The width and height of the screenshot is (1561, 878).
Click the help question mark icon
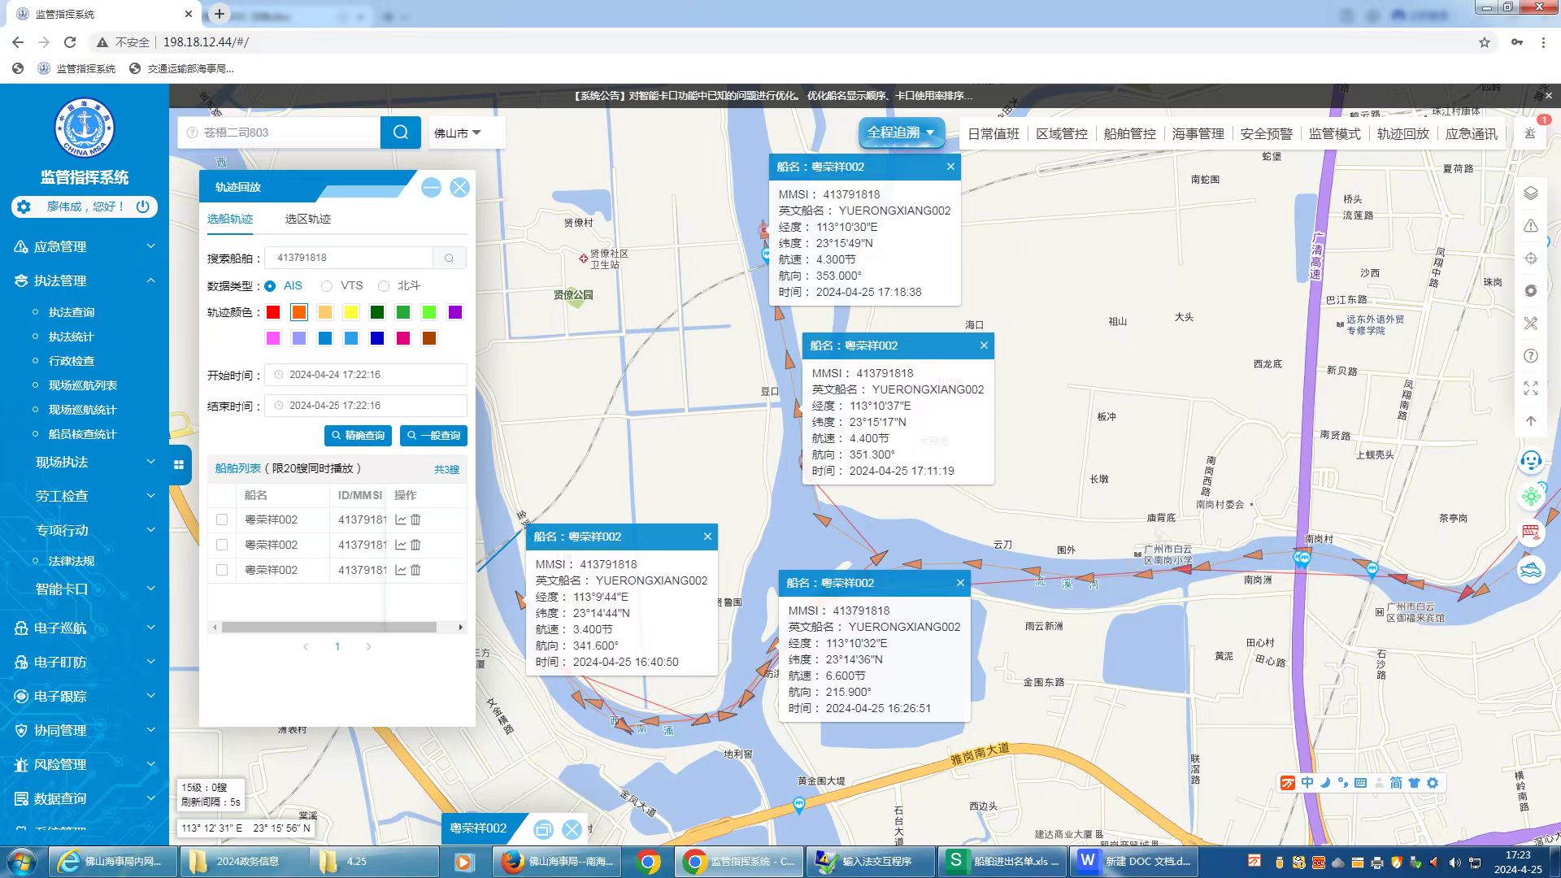click(1531, 356)
